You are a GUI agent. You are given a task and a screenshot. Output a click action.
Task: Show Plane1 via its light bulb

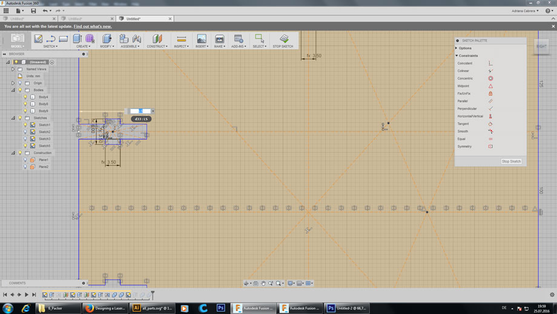point(25,159)
